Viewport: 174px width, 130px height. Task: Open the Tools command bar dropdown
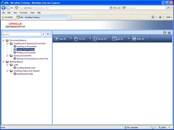pos(169,17)
